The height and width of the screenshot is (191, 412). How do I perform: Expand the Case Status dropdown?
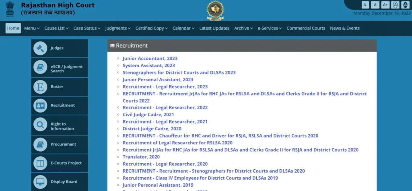coord(87,28)
